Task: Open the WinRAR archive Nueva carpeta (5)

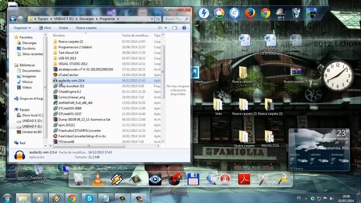Action: pyautogui.click(x=296, y=75)
